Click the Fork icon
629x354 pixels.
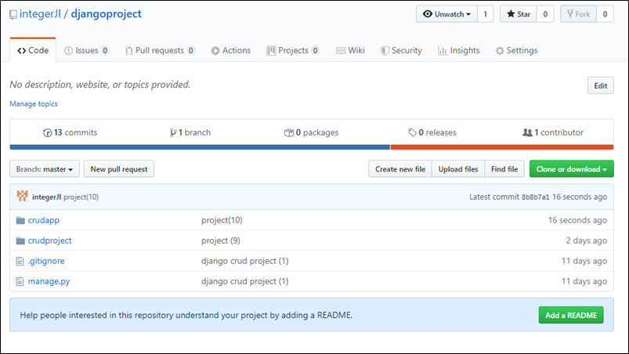[x=570, y=14]
